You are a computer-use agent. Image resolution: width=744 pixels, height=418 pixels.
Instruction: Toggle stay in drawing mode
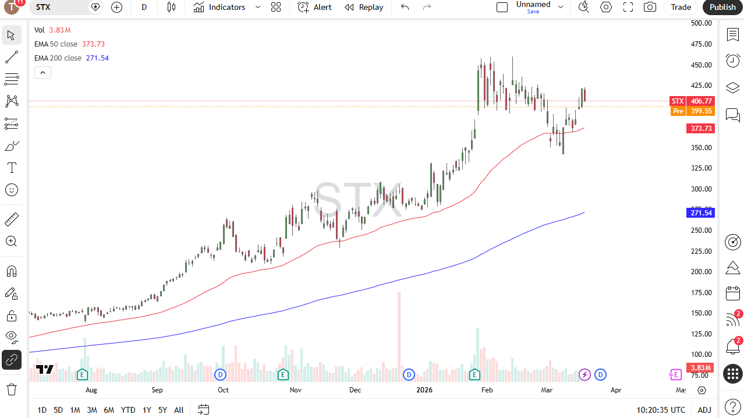click(11, 293)
